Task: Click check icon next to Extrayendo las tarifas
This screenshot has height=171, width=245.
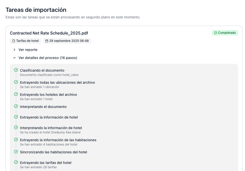Action: (16, 162)
